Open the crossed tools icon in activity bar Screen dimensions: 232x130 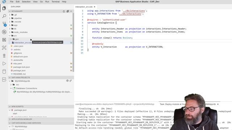(x=4, y=48)
